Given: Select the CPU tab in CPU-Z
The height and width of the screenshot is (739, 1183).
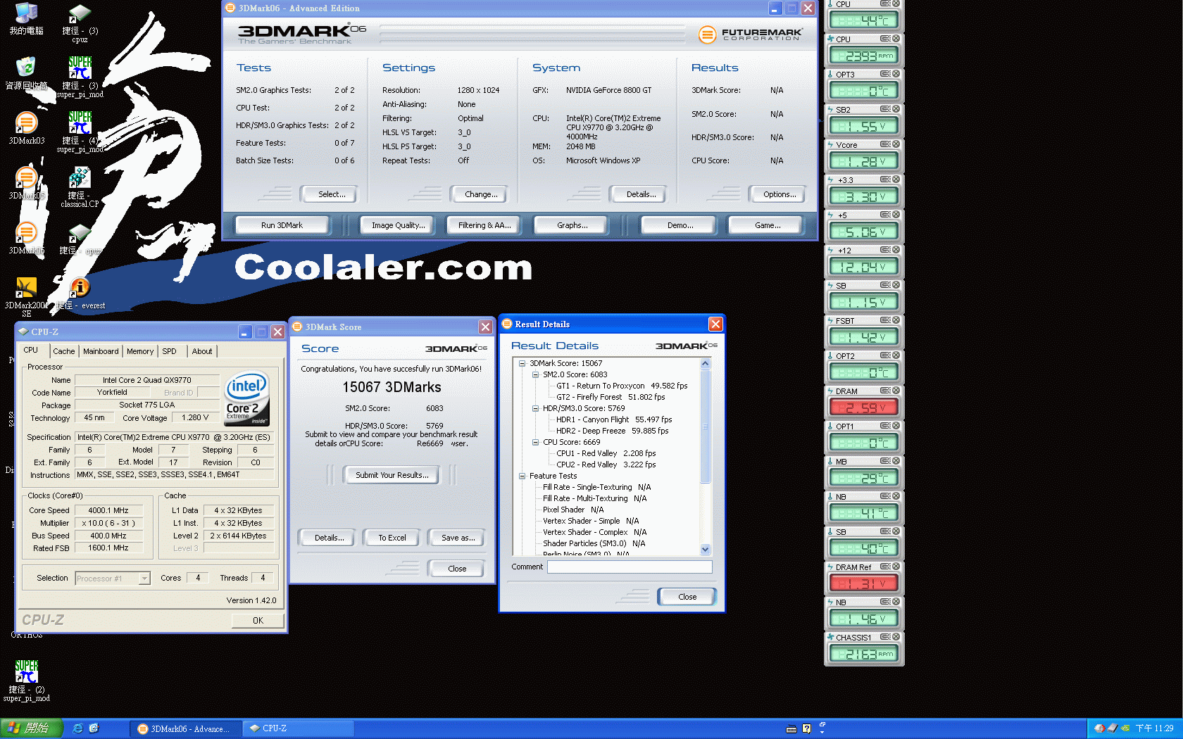Looking at the screenshot, I should pos(32,350).
